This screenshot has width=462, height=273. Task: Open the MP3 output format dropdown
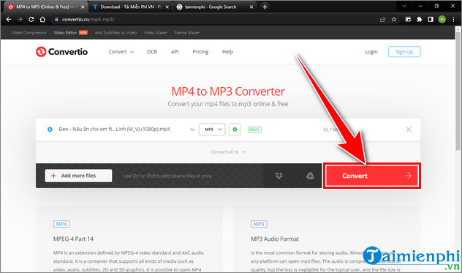click(212, 130)
